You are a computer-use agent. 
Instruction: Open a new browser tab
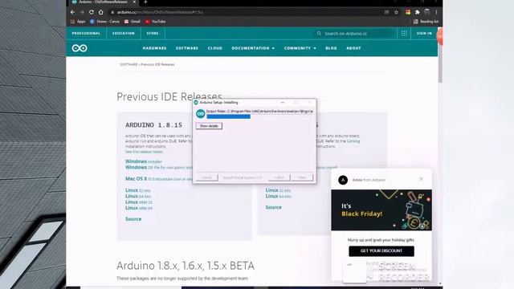(145, 2)
